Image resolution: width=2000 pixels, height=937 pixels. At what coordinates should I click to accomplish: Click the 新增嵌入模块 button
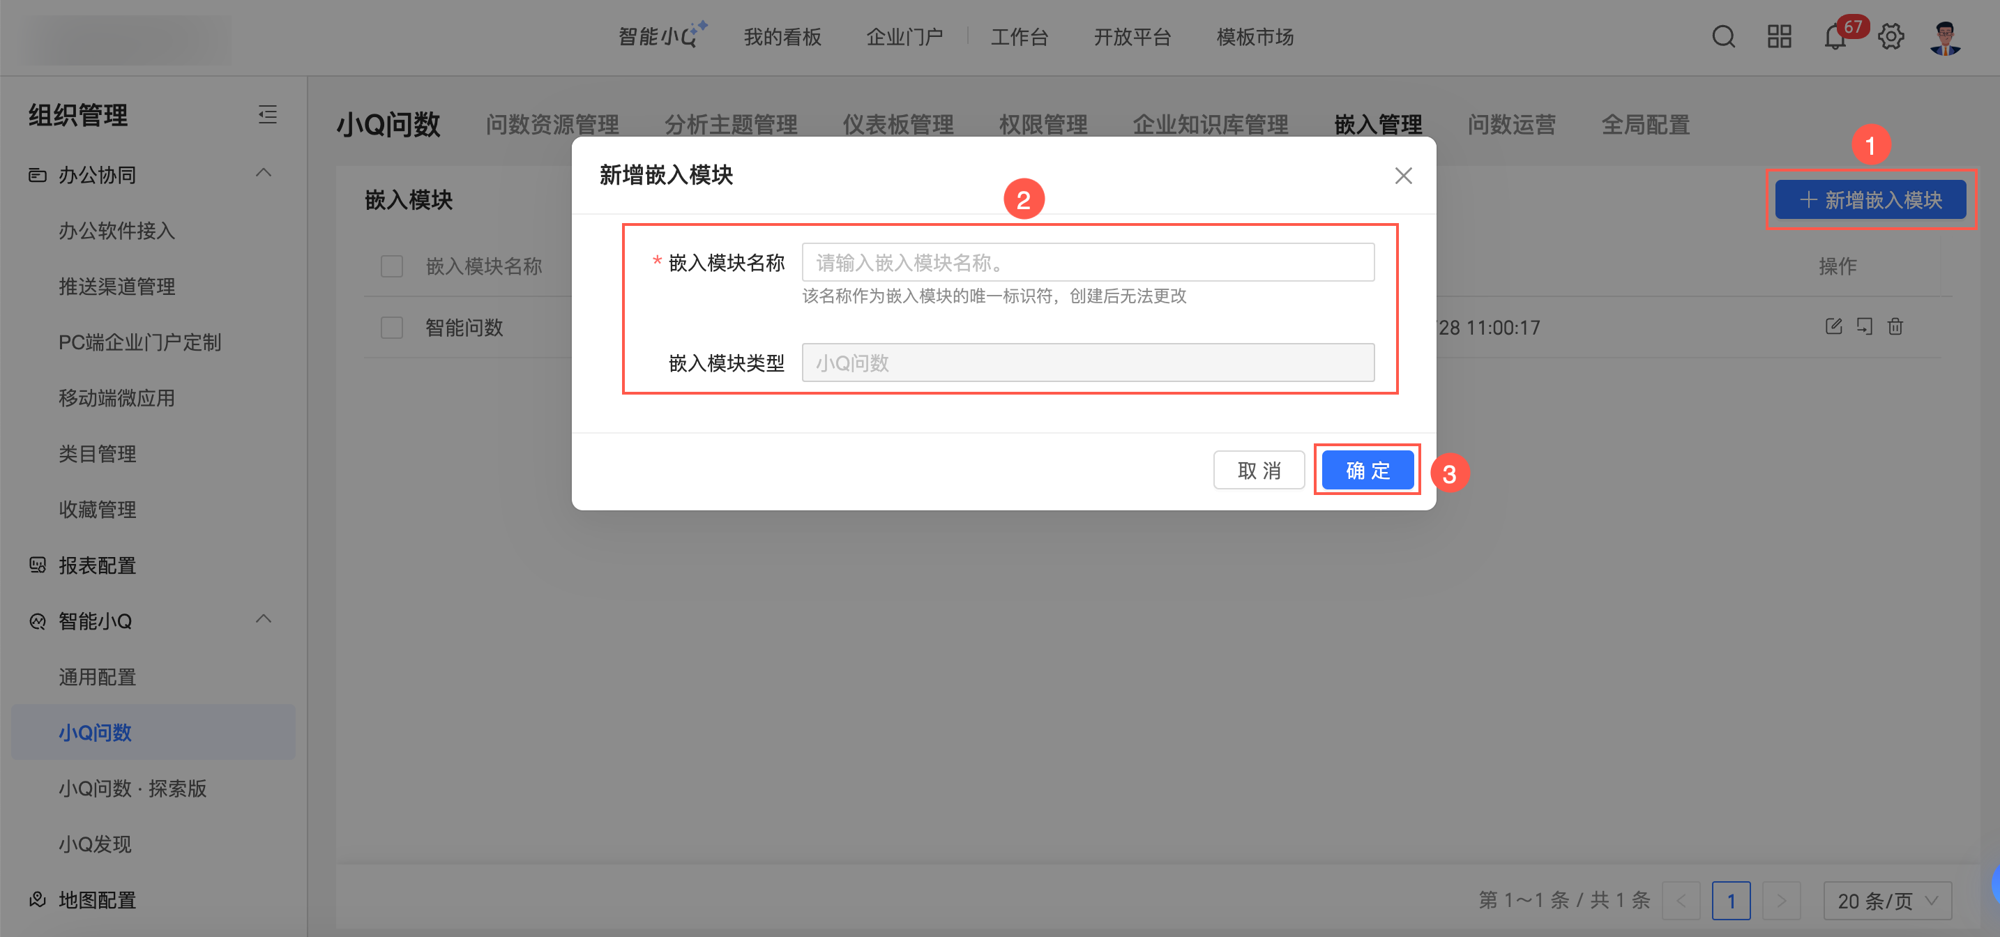(x=1870, y=199)
